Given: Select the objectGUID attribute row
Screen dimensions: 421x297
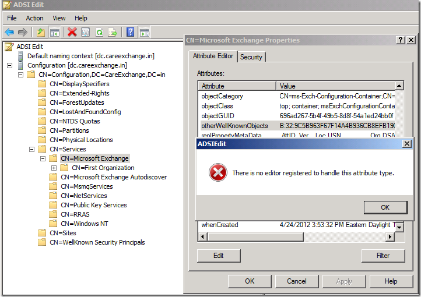Looking at the screenshot, I should tap(297, 116).
